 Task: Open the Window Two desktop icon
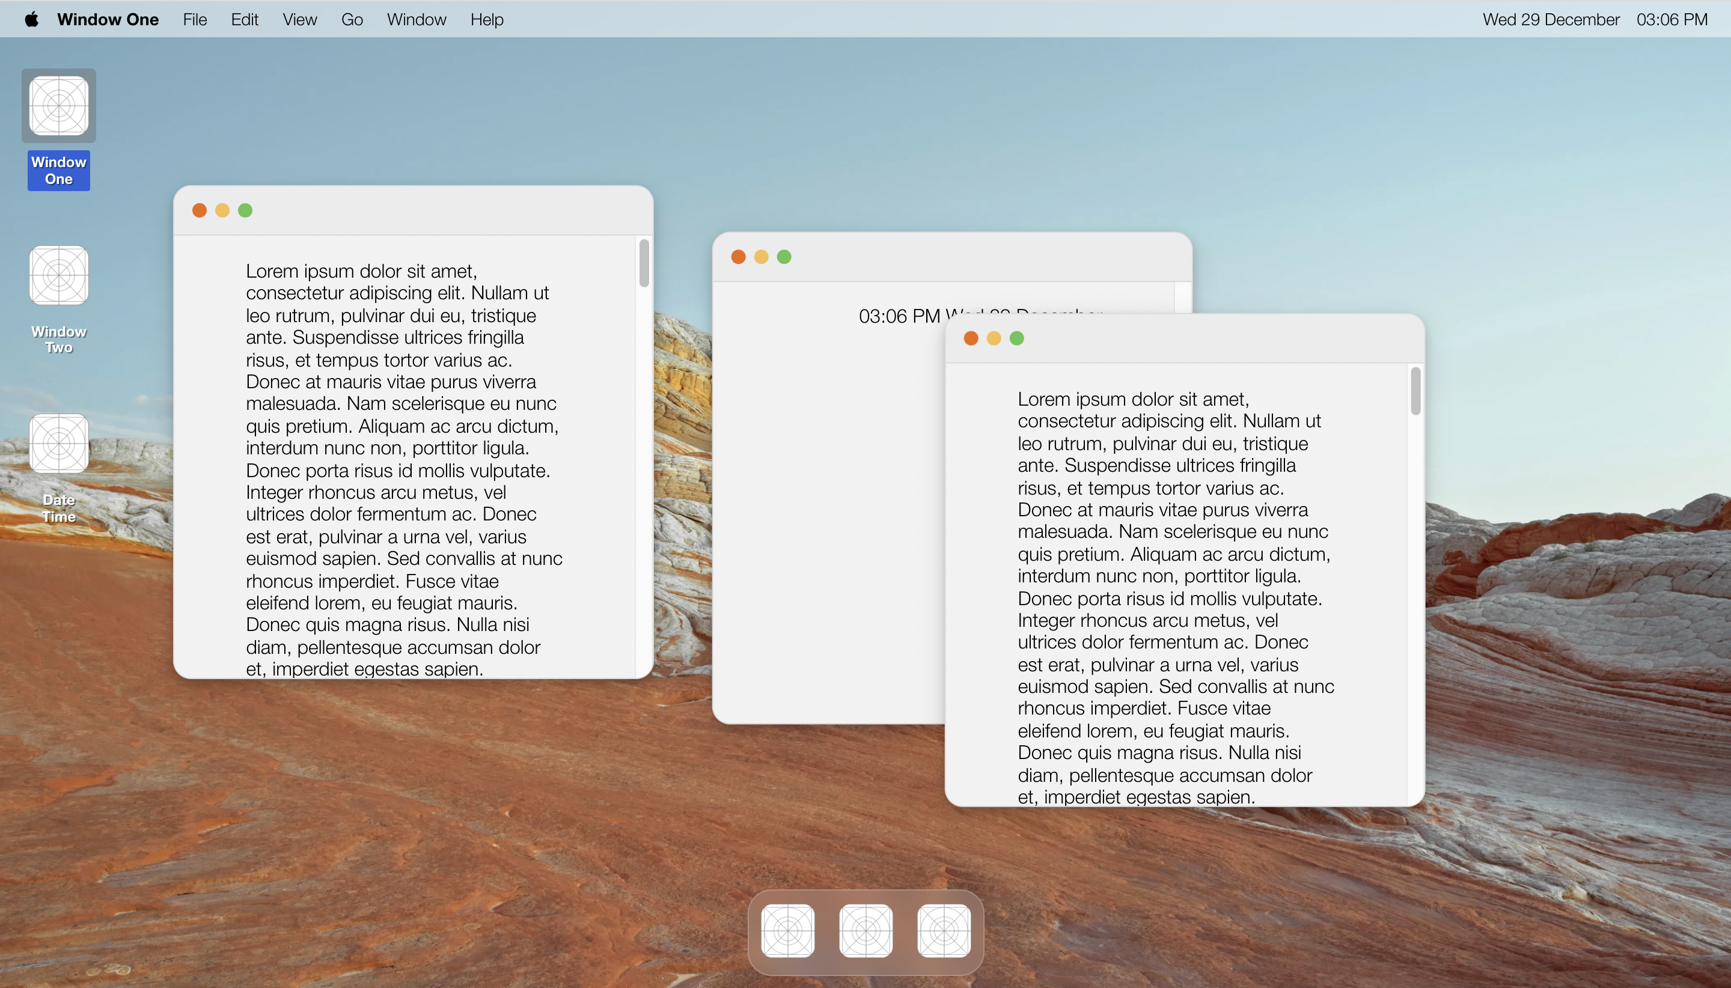[59, 275]
